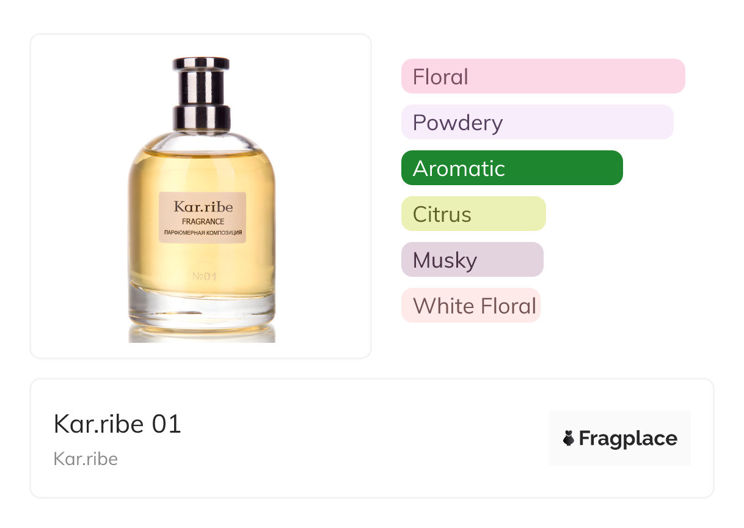Click the Cyrillic text on the bottle label

(x=203, y=233)
